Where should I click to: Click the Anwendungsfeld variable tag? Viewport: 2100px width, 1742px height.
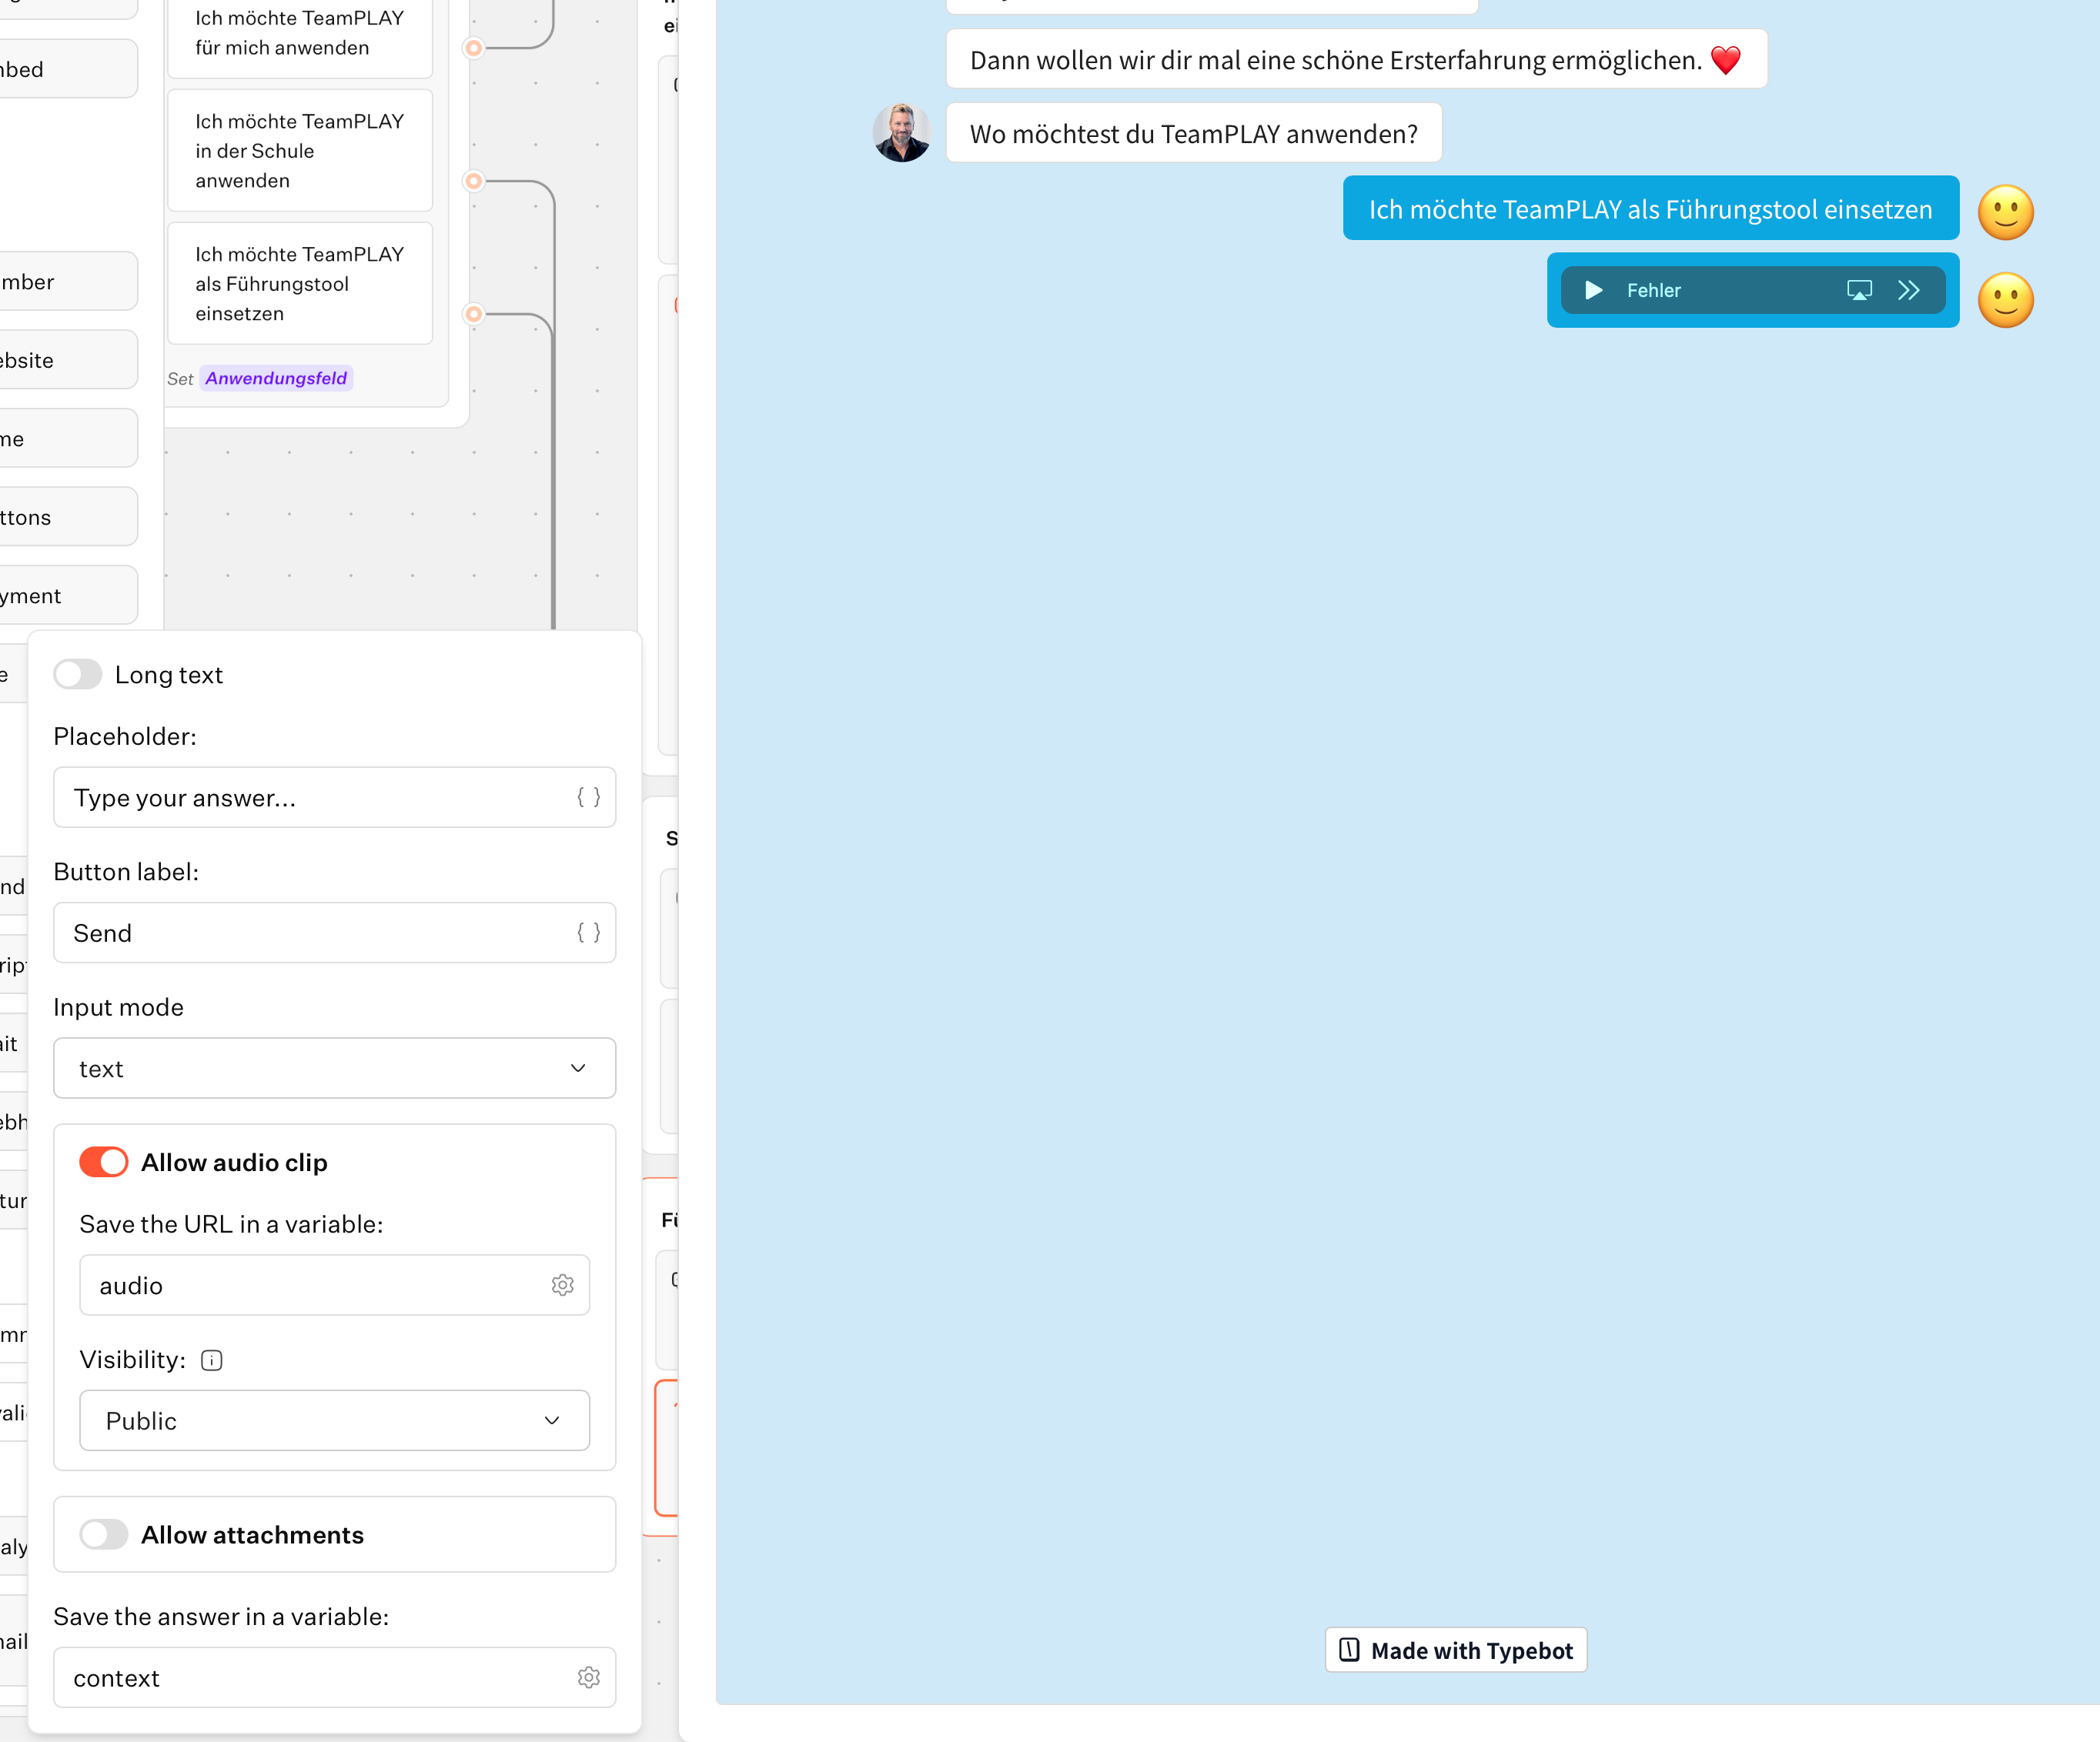(x=276, y=378)
